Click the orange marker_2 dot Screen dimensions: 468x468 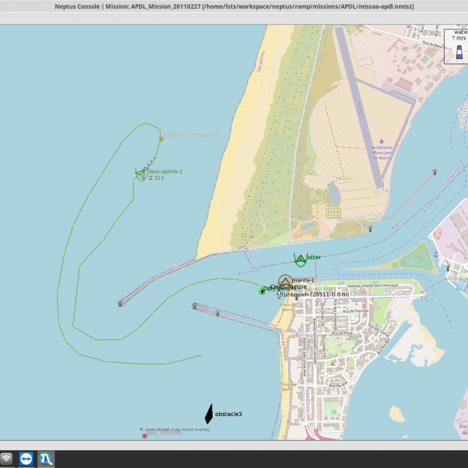(161, 138)
